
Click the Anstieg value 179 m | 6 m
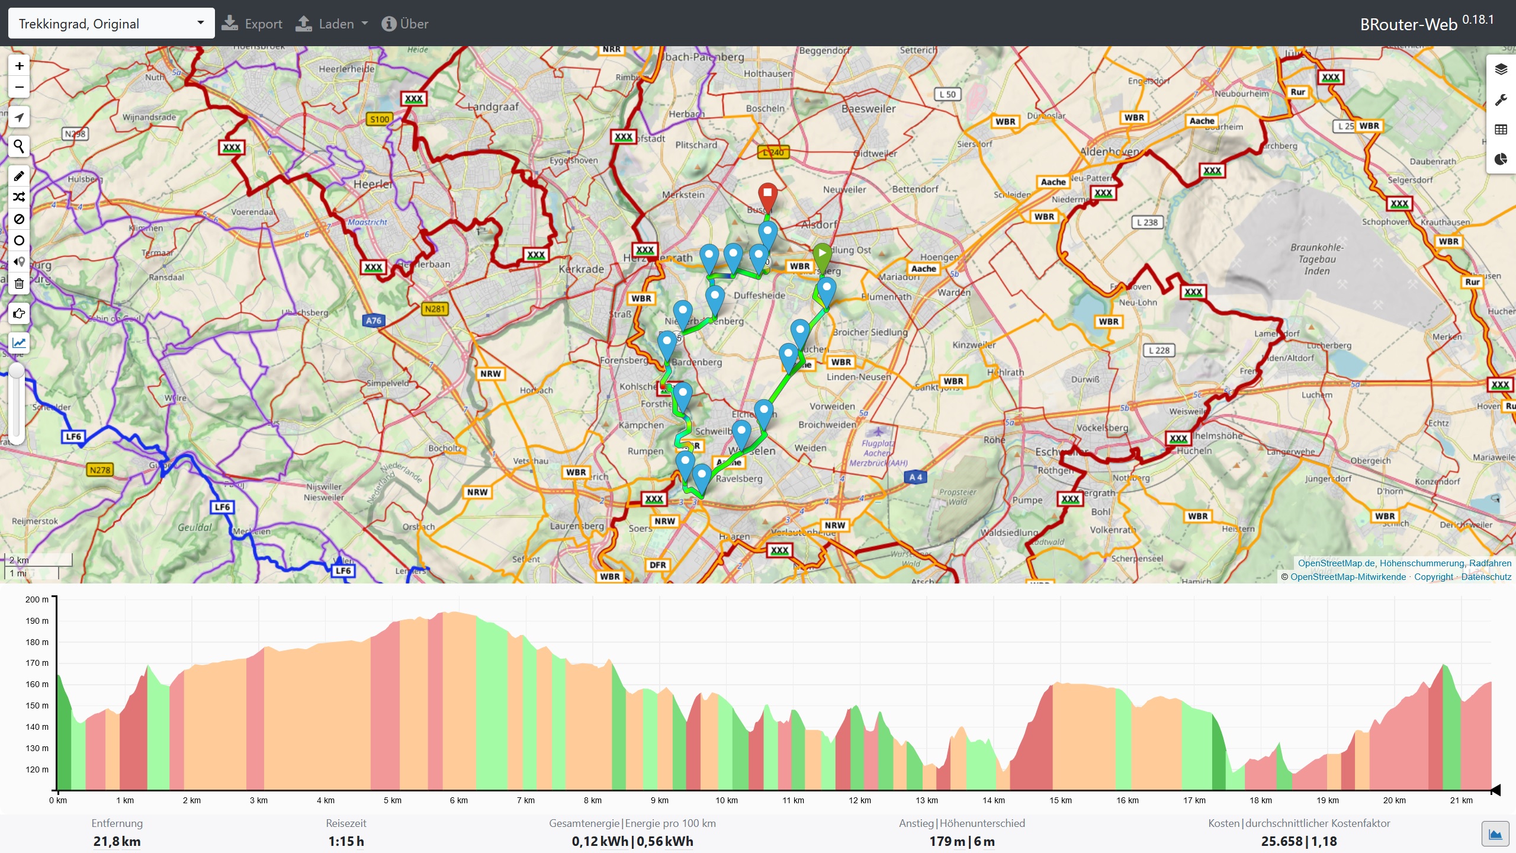click(962, 842)
